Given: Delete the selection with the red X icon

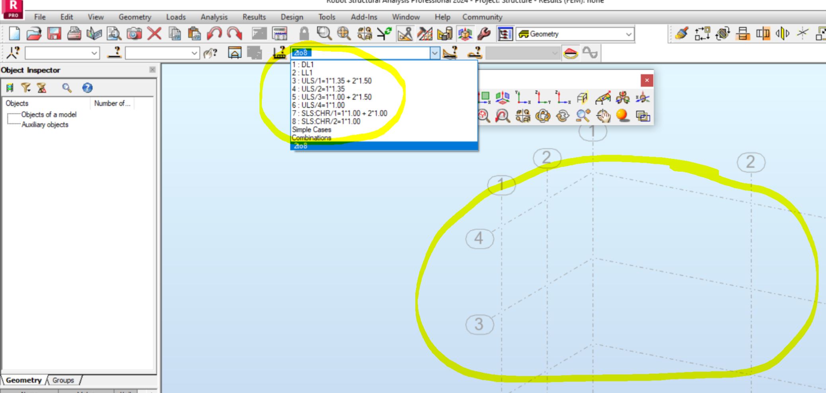Looking at the screenshot, I should (x=154, y=34).
